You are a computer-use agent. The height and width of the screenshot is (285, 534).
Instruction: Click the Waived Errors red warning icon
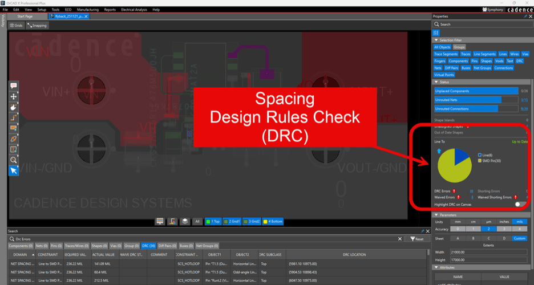(458, 197)
